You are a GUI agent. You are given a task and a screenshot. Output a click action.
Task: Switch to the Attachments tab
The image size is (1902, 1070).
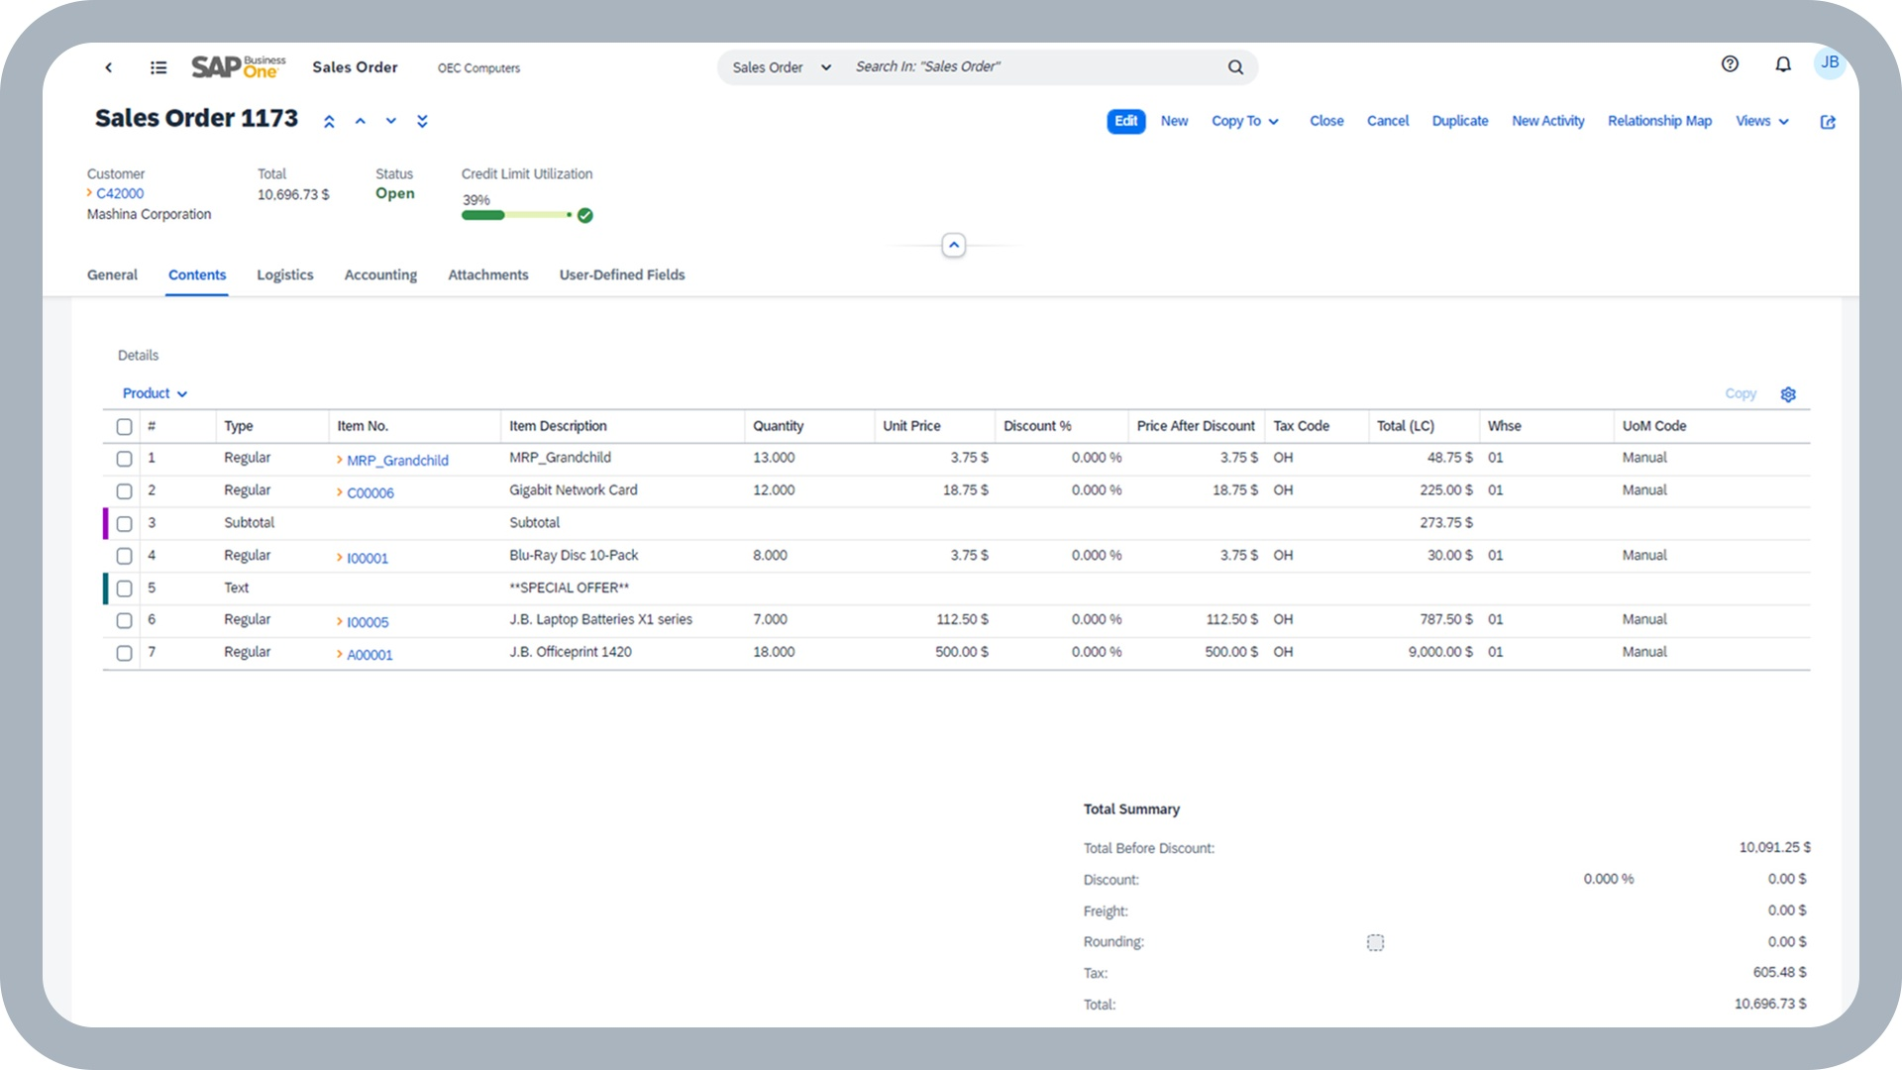(x=488, y=274)
